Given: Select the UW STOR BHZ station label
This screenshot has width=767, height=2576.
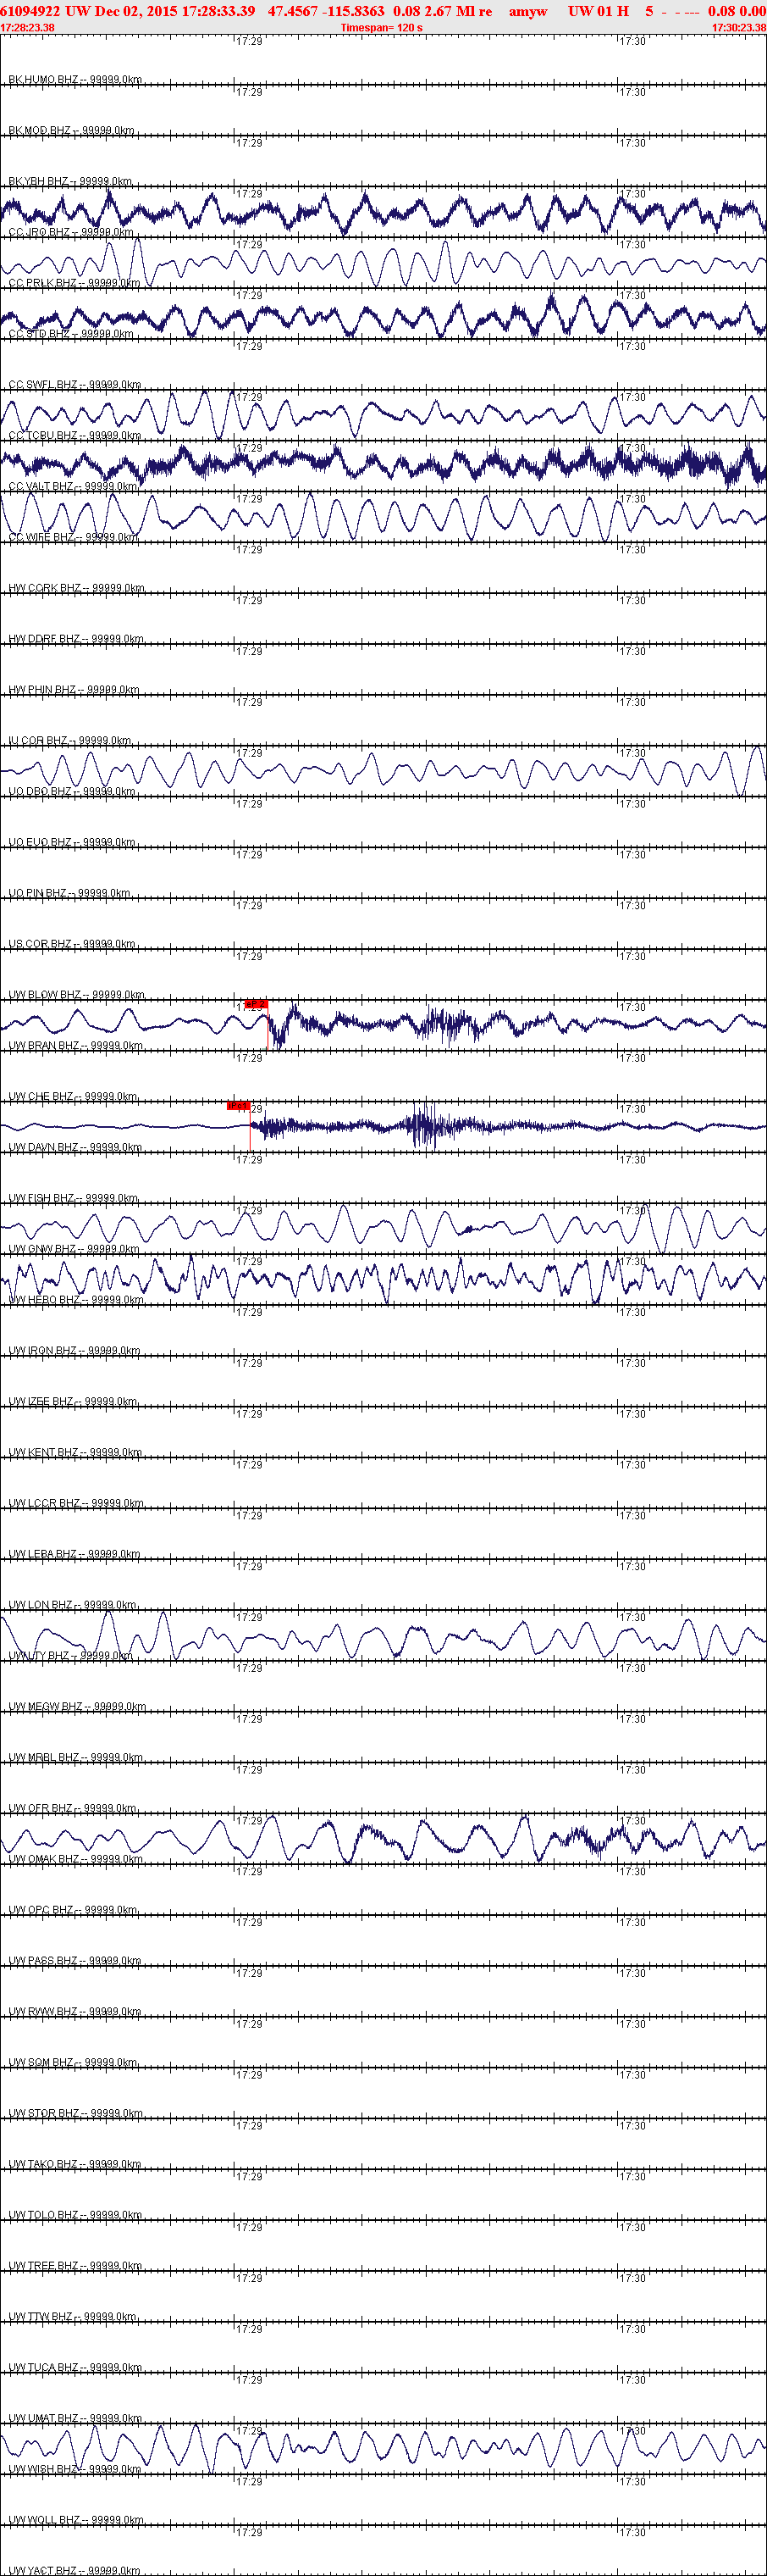Looking at the screenshot, I should [76, 2114].
